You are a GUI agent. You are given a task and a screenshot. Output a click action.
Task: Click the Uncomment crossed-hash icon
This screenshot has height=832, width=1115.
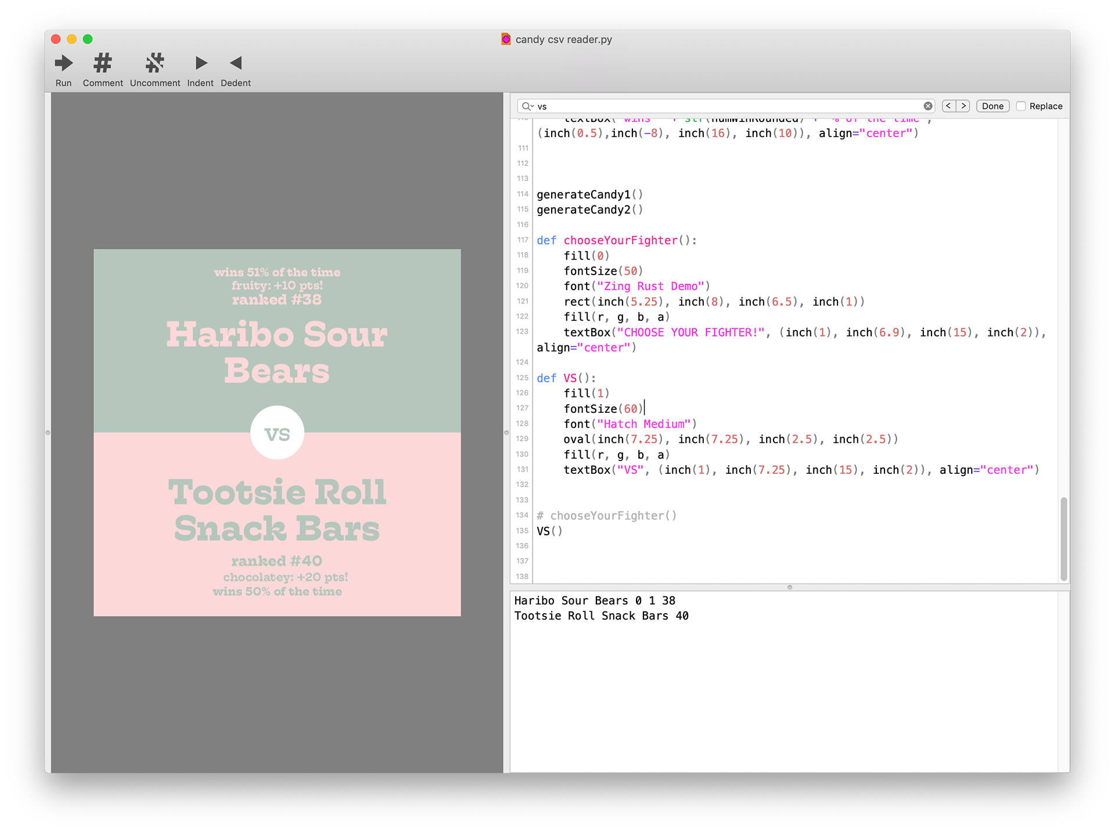click(x=155, y=63)
